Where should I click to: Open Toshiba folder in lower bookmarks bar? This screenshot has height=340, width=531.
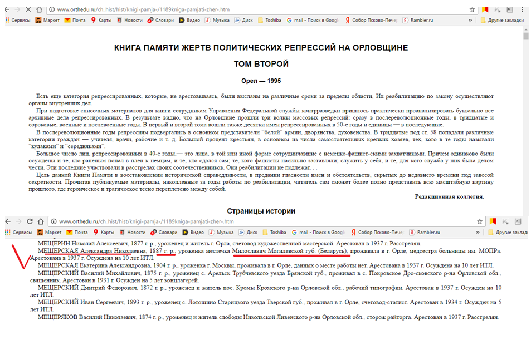tap(274, 233)
